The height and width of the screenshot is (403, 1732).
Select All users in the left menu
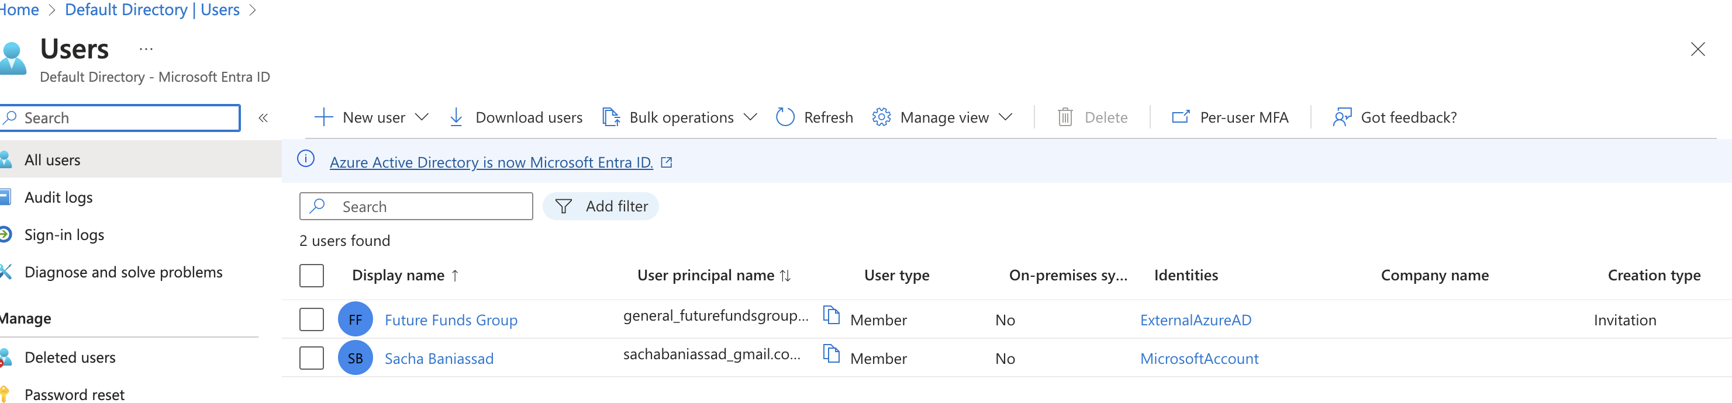click(x=140, y=160)
